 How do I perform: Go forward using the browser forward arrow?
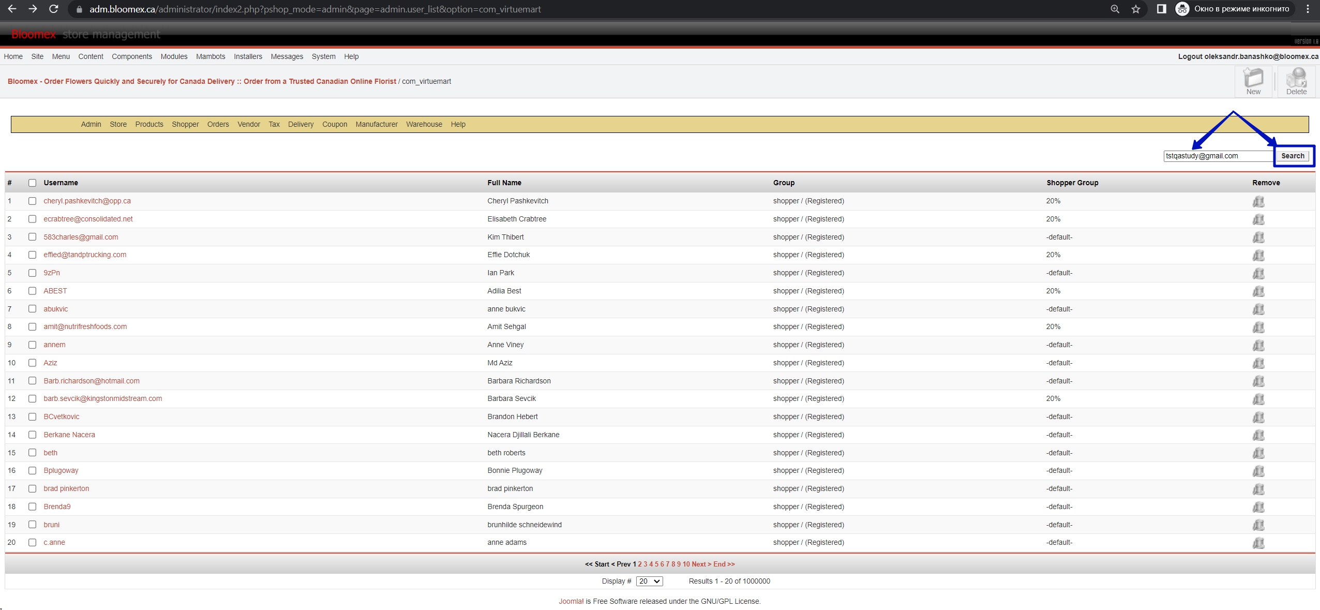[33, 9]
